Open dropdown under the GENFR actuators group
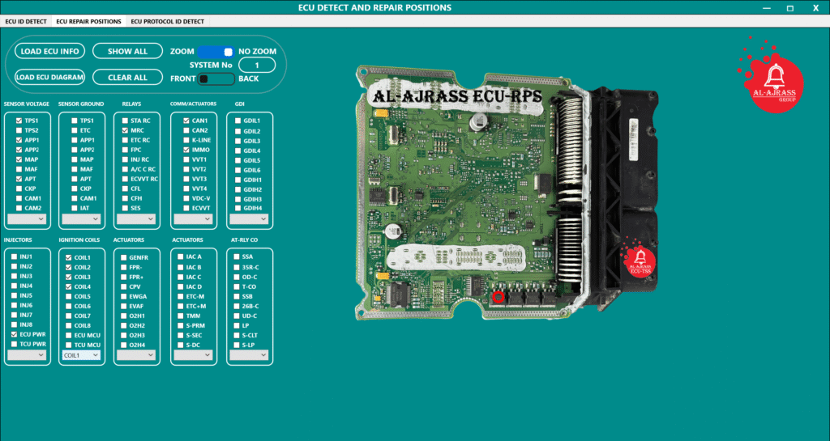Viewport: 830px width, 441px height. pyautogui.click(x=136, y=355)
